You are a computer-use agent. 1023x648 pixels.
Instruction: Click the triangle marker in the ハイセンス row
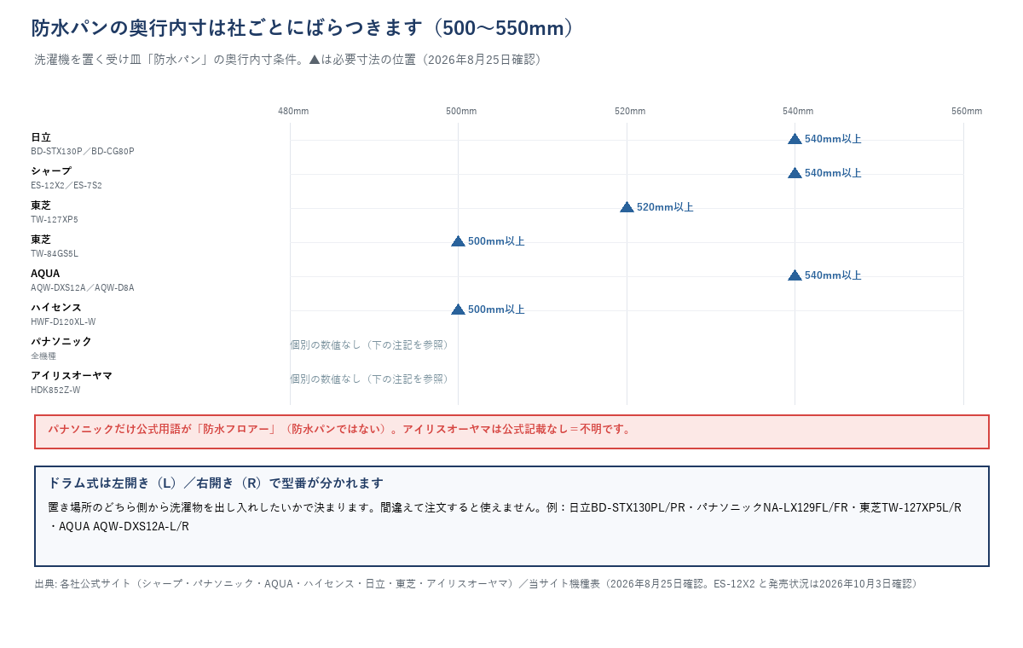coord(458,310)
